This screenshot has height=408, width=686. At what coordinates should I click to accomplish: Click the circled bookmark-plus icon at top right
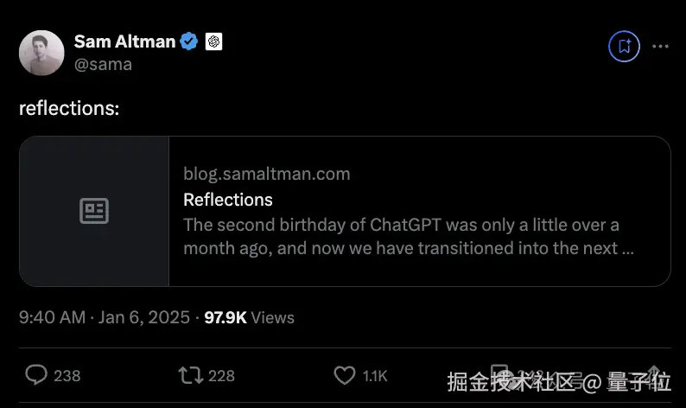click(624, 46)
